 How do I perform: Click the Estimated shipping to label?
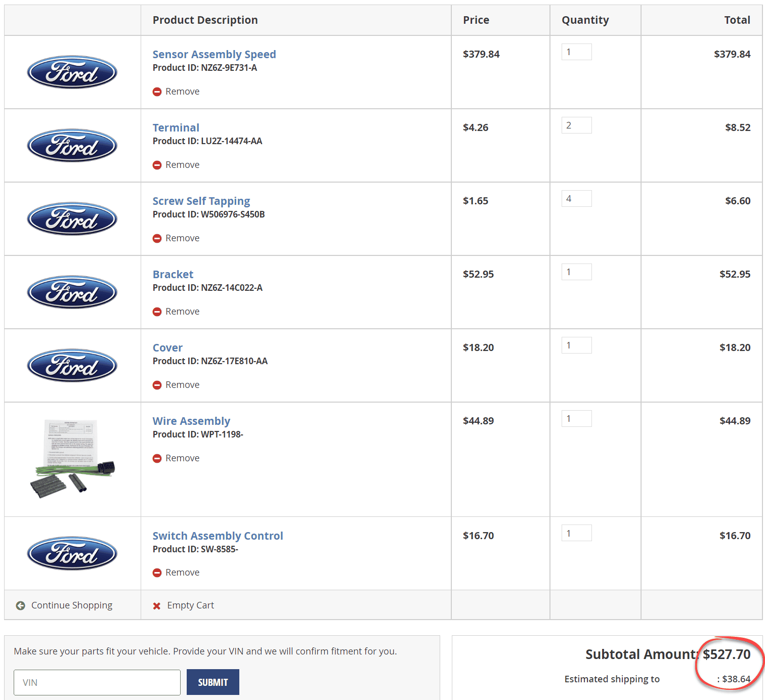tap(612, 679)
